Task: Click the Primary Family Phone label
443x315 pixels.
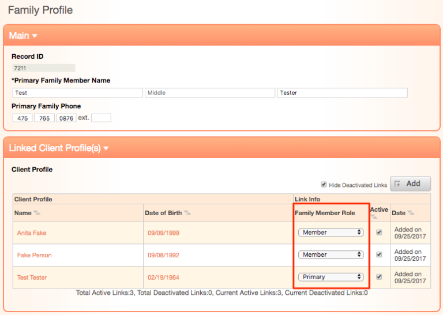Action: point(46,106)
